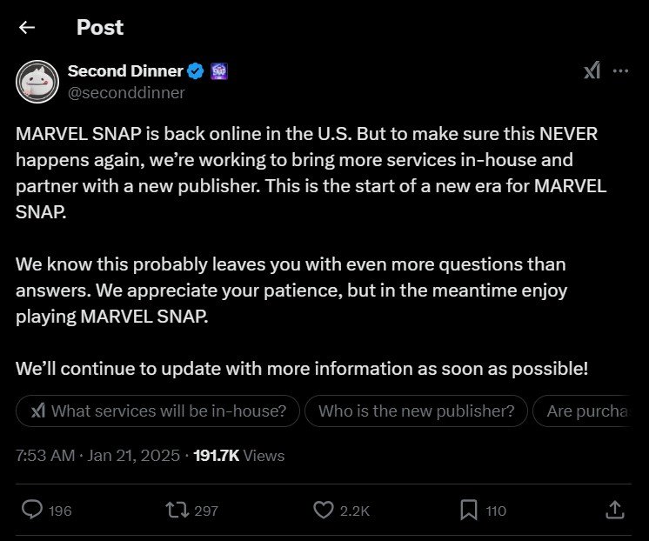649x541 pixels.
Task: Select 'What services will be in-house?' suggestion
Action: click(x=157, y=411)
